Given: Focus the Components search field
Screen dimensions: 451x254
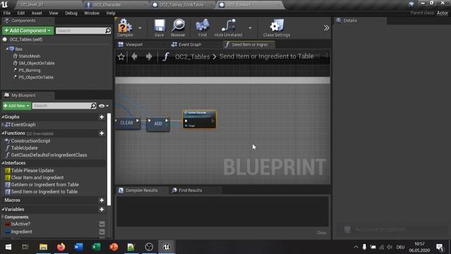Looking at the screenshot, I should click(83, 30).
